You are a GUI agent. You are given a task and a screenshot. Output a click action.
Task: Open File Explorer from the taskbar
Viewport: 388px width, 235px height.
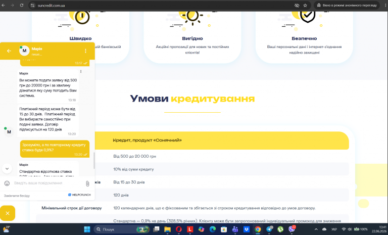tap(168, 229)
